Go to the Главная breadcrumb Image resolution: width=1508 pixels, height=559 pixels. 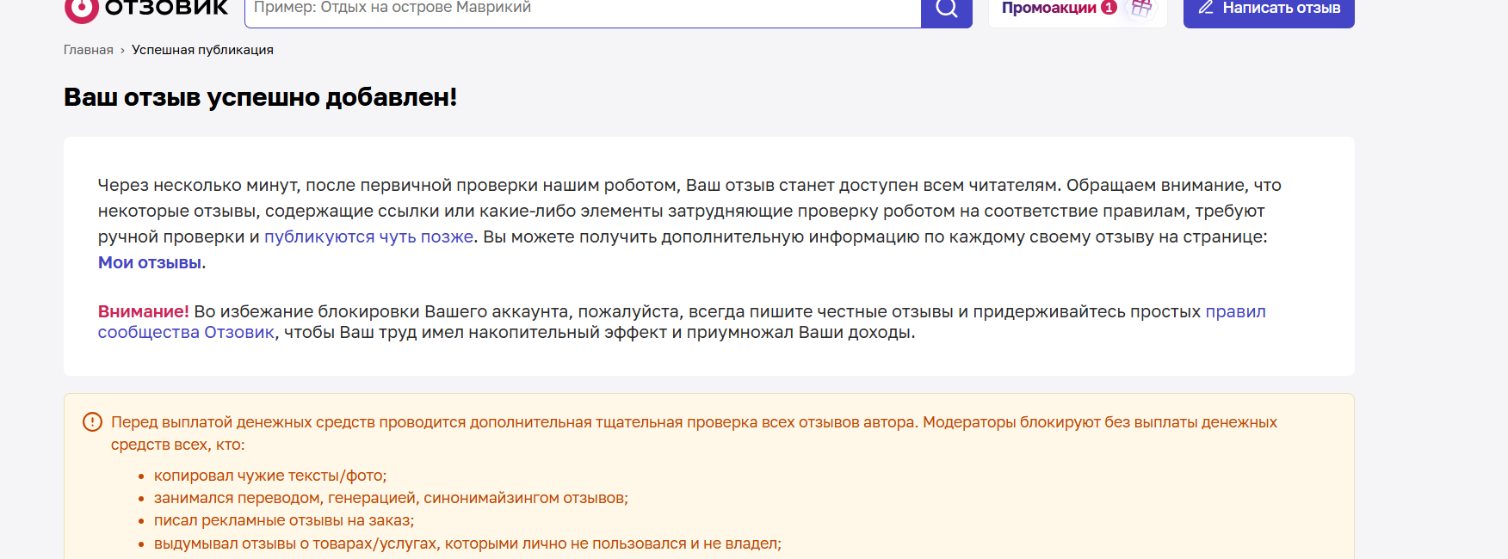[89, 50]
